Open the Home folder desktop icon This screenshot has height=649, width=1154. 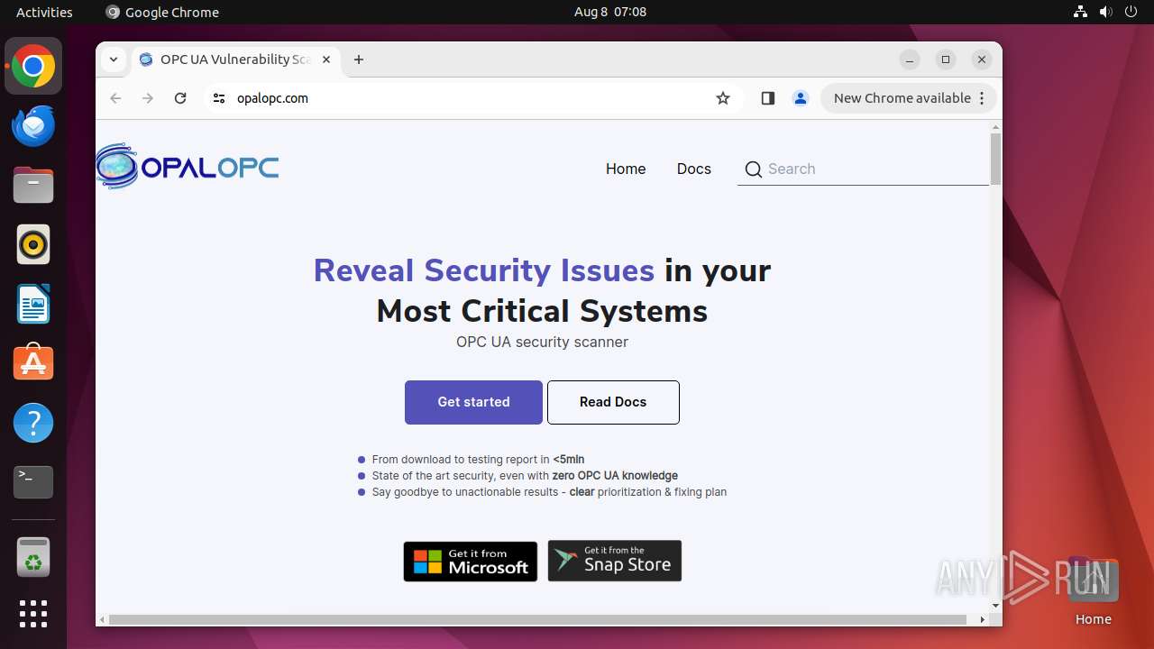[1093, 590]
